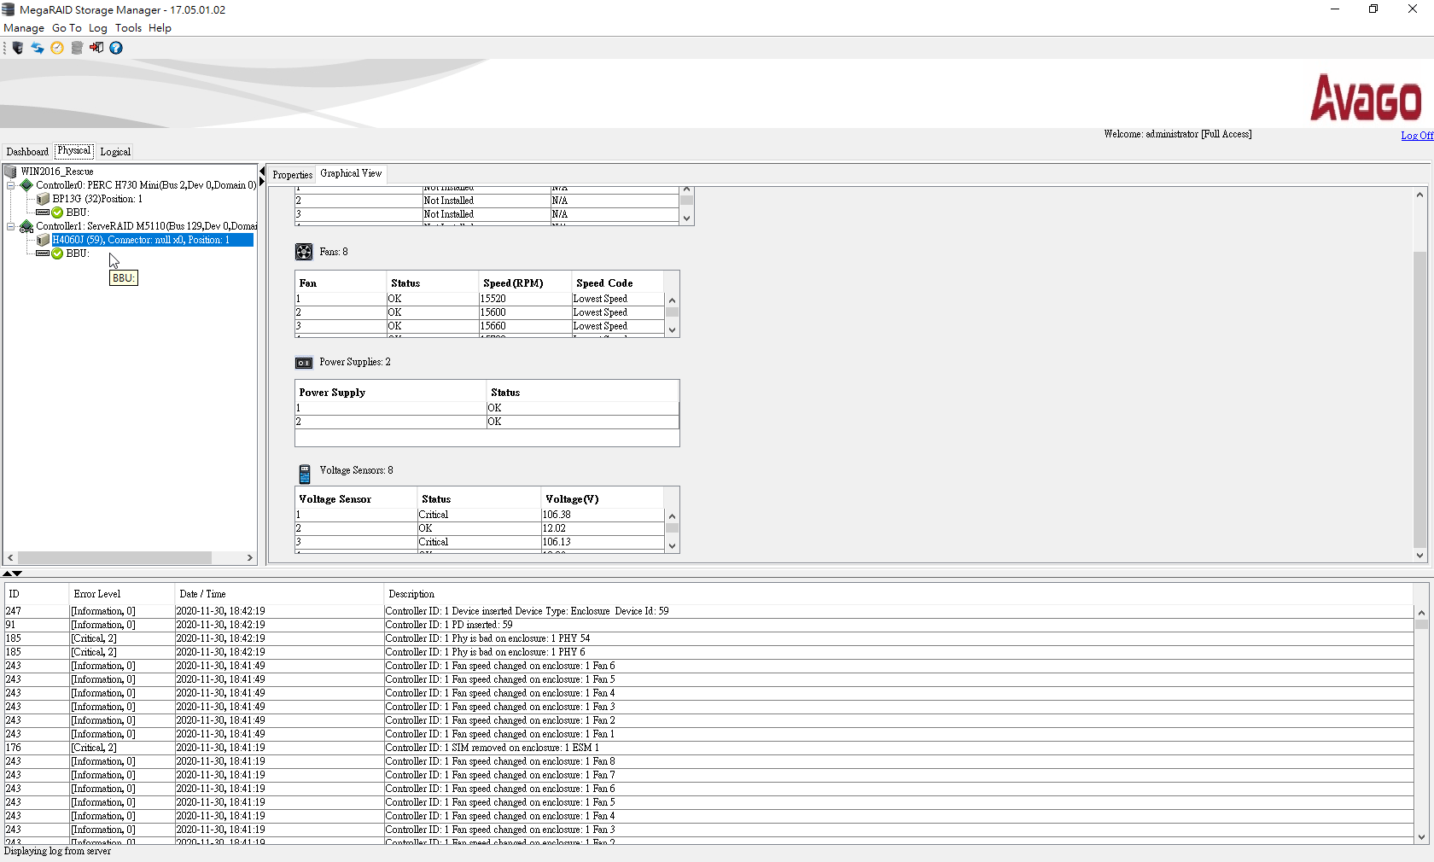The width and height of the screenshot is (1434, 862).
Task: Click the log panel down triangle
Action: pos(17,574)
